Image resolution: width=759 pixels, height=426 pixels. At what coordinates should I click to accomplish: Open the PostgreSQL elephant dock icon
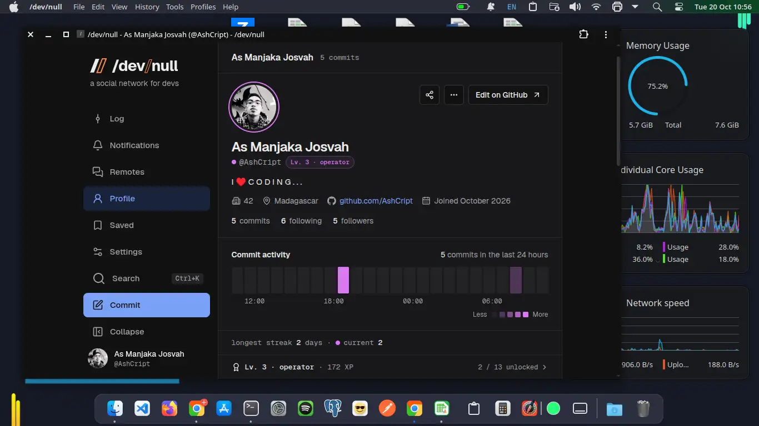(332, 409)
